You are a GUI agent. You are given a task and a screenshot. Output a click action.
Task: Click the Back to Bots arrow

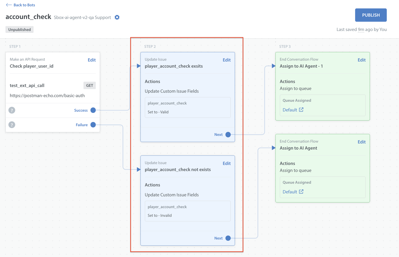tap(9, 5)
